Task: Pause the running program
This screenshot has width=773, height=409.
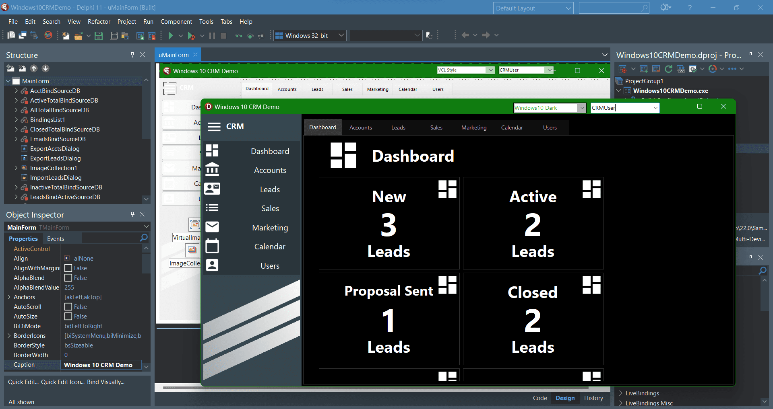Action: click(x=211, y=35)
